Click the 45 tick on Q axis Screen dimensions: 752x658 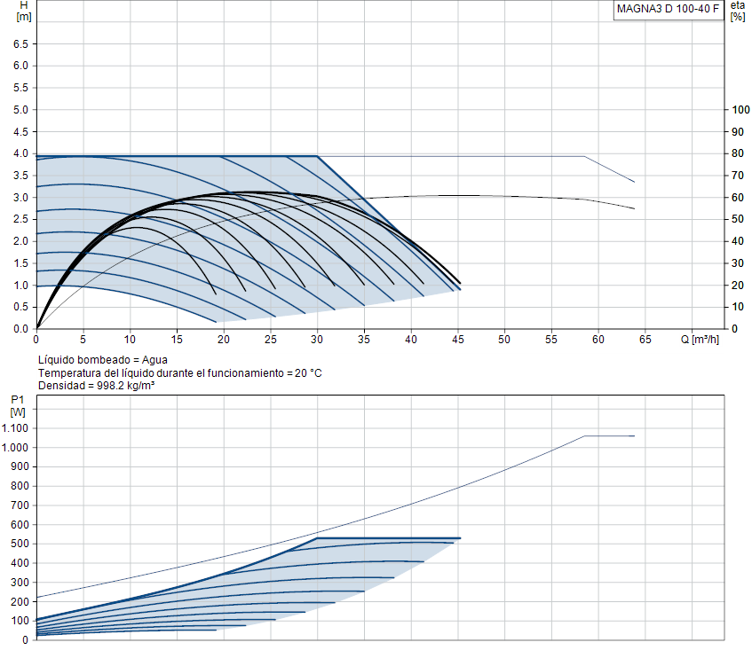point(458,340)
